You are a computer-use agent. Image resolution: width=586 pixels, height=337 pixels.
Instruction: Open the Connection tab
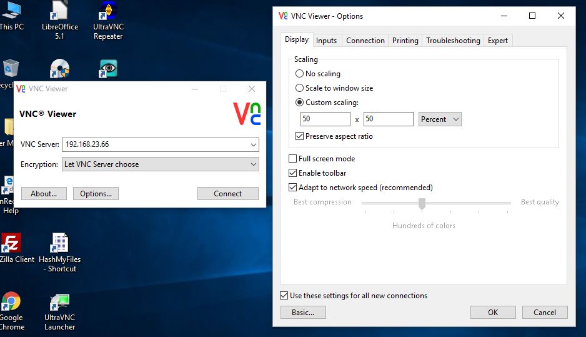pos(365,41)
